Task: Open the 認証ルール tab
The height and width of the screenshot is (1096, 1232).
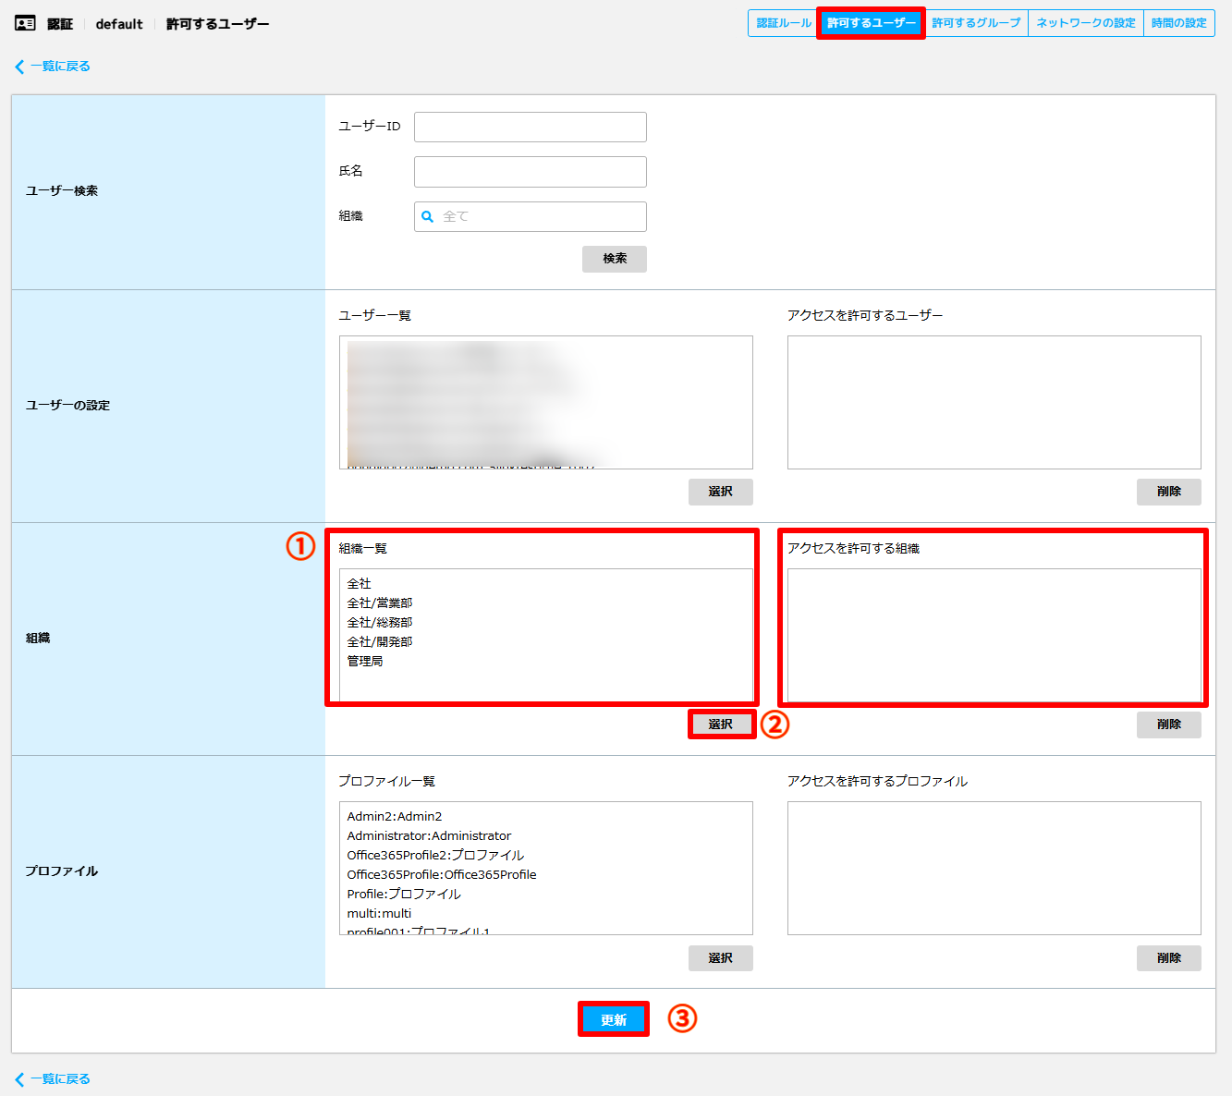Action: point(784,23)
